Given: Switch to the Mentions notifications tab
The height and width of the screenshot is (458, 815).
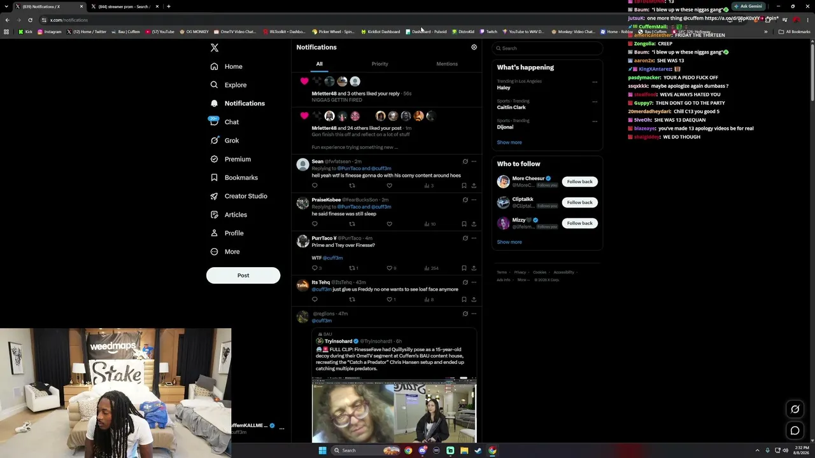Looking at the screenshot, I should (447, 64).
